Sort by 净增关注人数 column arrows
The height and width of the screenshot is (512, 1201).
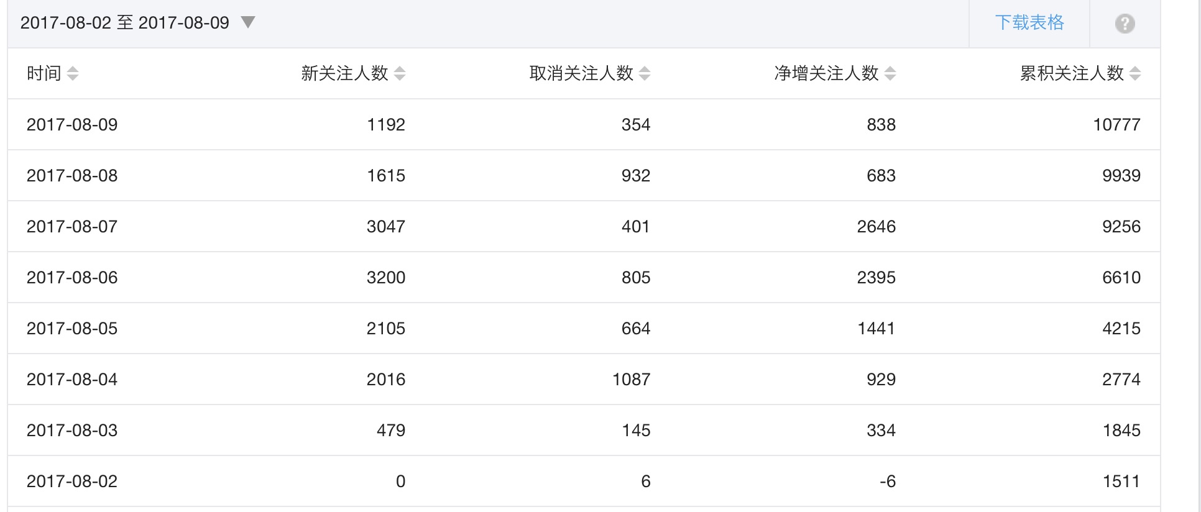(x=890, y=73)
